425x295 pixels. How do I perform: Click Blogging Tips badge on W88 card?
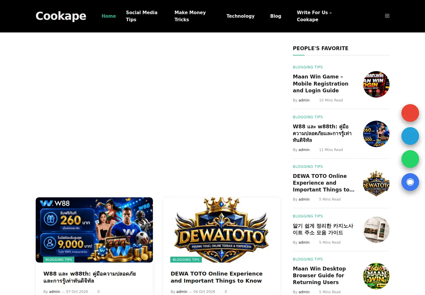pos(59,260)
